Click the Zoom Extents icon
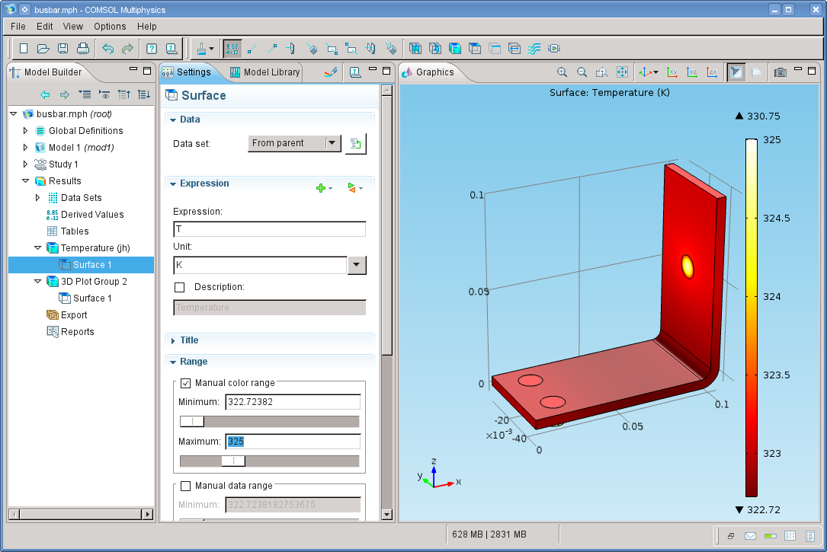The height and width of the screenshot is (552, 827). (x=622, y=72)
